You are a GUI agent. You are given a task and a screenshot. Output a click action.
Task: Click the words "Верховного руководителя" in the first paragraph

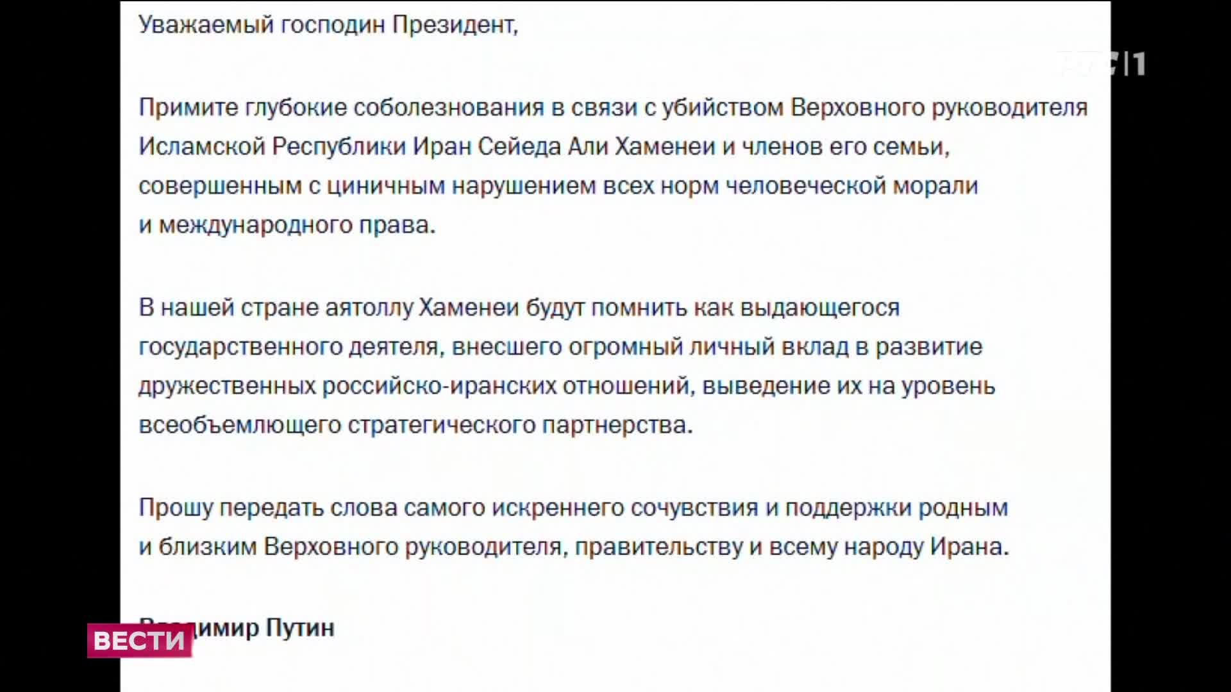pos(939,107)
